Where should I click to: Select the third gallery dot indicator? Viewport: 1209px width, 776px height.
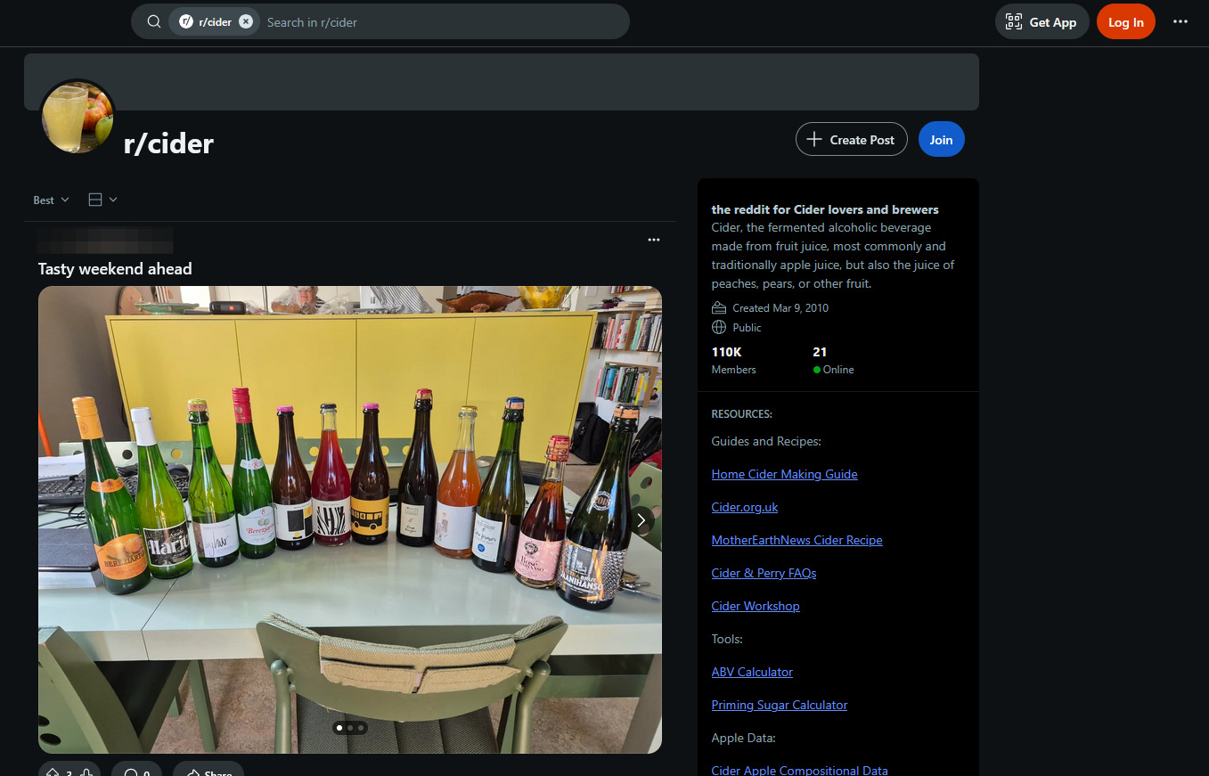[361, 728]
